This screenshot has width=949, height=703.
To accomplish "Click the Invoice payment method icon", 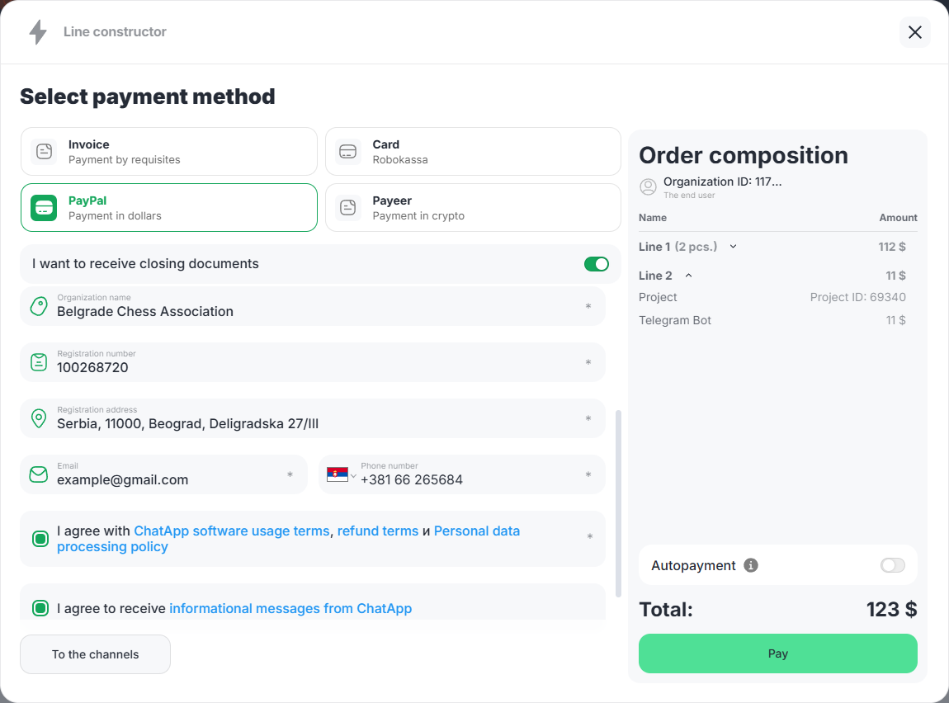I will [44, 152].
